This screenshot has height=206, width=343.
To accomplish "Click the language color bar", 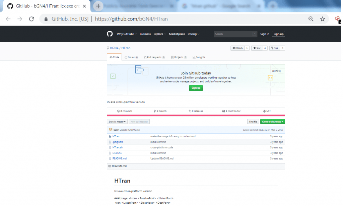I will pos(196,115).
